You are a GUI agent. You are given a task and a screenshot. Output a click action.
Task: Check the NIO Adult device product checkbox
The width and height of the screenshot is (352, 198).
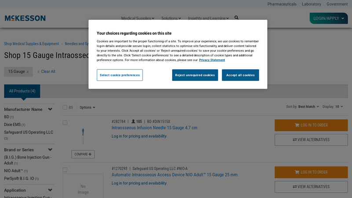point(65,170)
